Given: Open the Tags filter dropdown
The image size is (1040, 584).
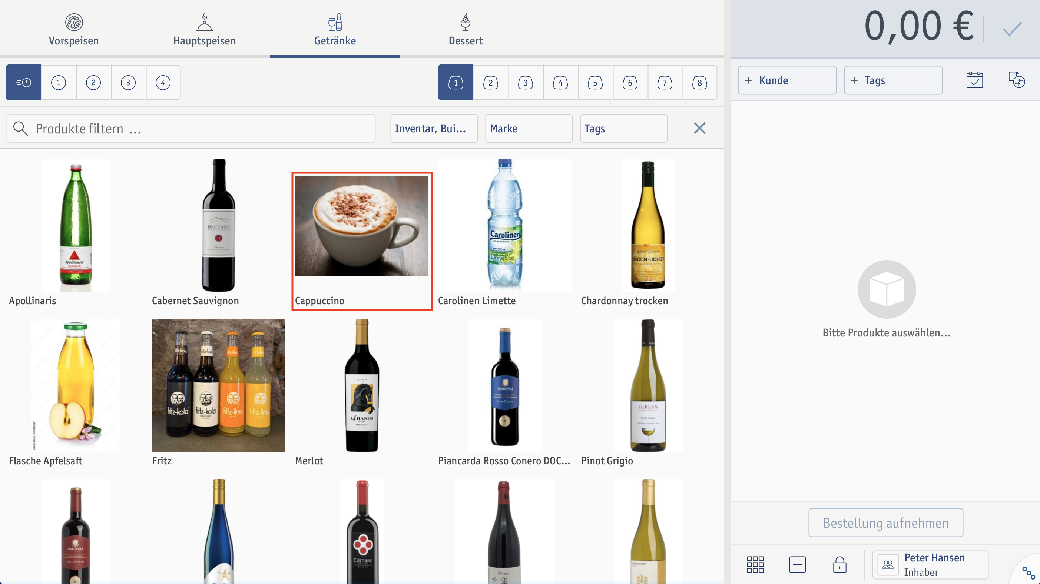Looking at the screenshot, I should pyautogui.click(x=624, y=128).
